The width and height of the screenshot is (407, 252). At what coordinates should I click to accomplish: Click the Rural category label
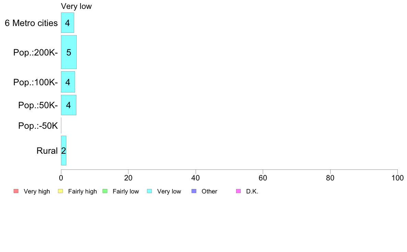coord(47,151)
